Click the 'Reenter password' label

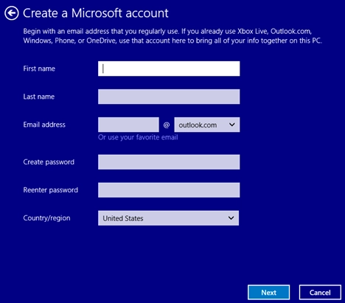click(x=51, y=190)
